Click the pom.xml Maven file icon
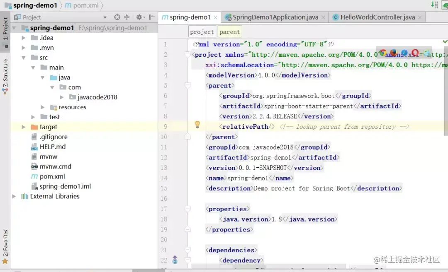The image size is (448, 272). pos(34,176)
